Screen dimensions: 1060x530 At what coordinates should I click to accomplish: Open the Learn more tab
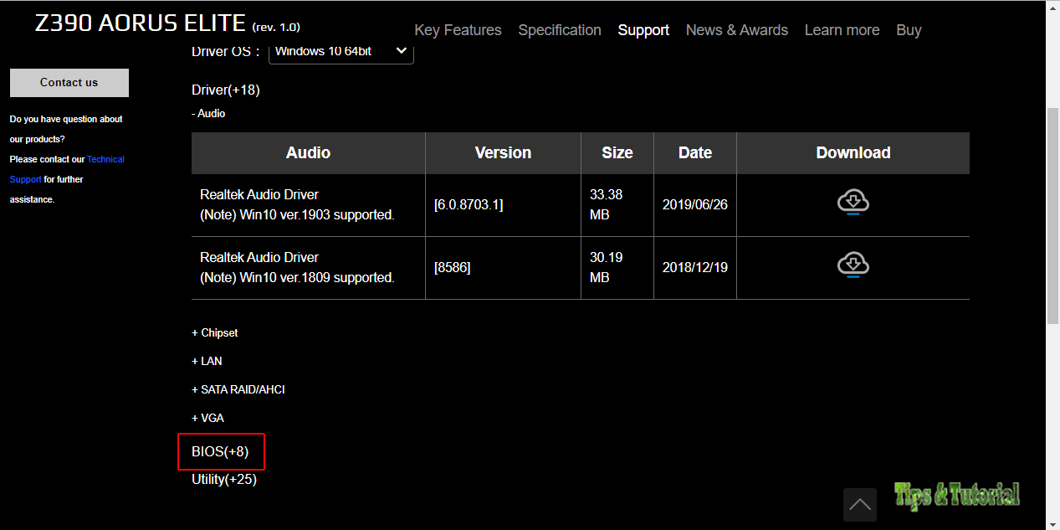click(842, 30)
